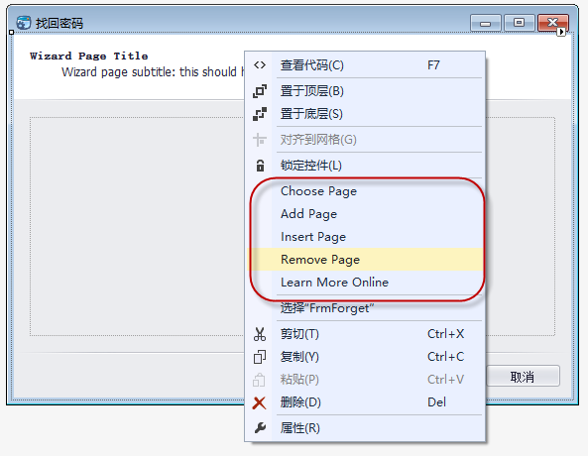
Task: Click the red X delete icon
Action: point(259,403)
